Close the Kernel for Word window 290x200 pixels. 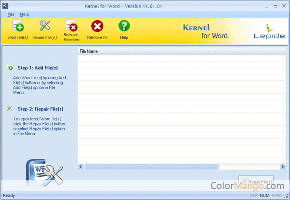(284, 6)
